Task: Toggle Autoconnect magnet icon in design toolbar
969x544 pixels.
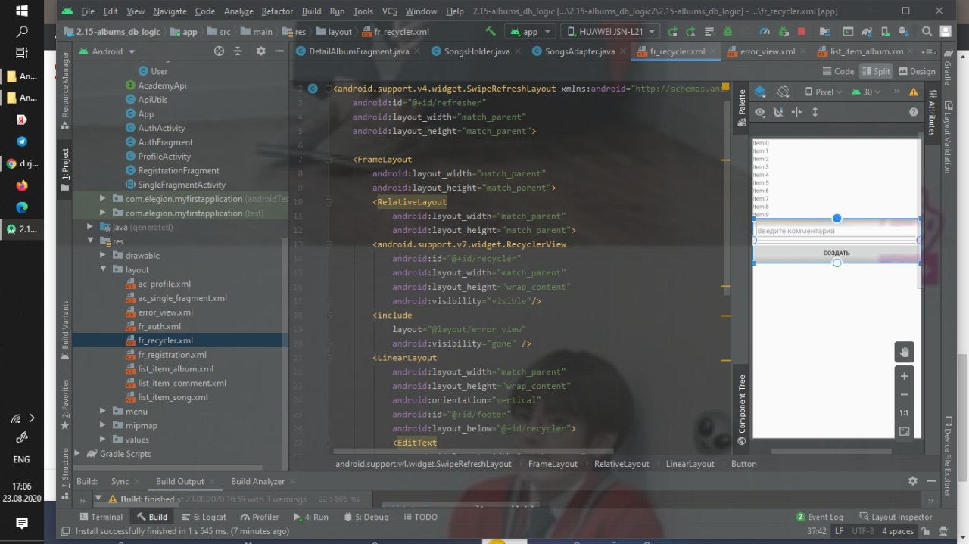Action: pyautogui.click(x=778, y=112)
